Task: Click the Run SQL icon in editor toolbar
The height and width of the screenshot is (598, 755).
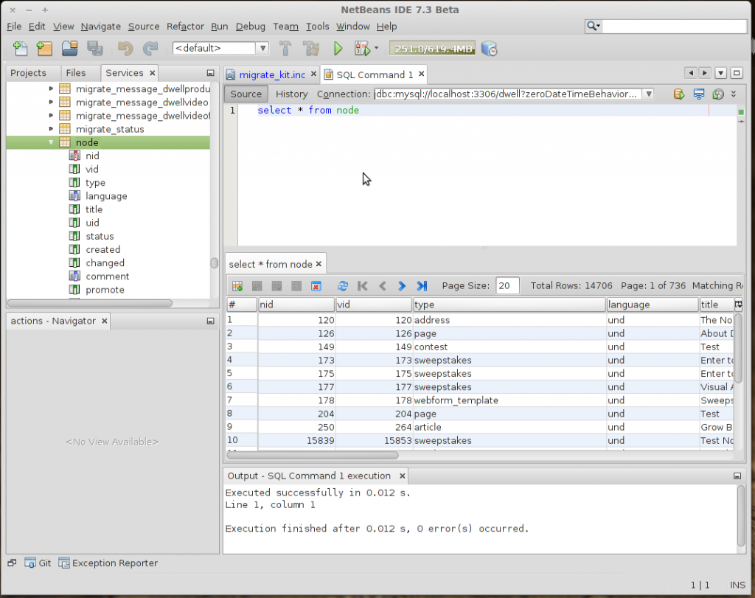Action: [679, 94]
